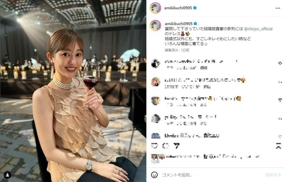
Task: Like the third comment with heart icon
Action: tap(280, 100)
